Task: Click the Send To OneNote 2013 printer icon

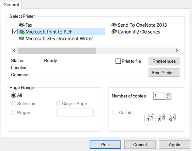Action: (114, 25)
